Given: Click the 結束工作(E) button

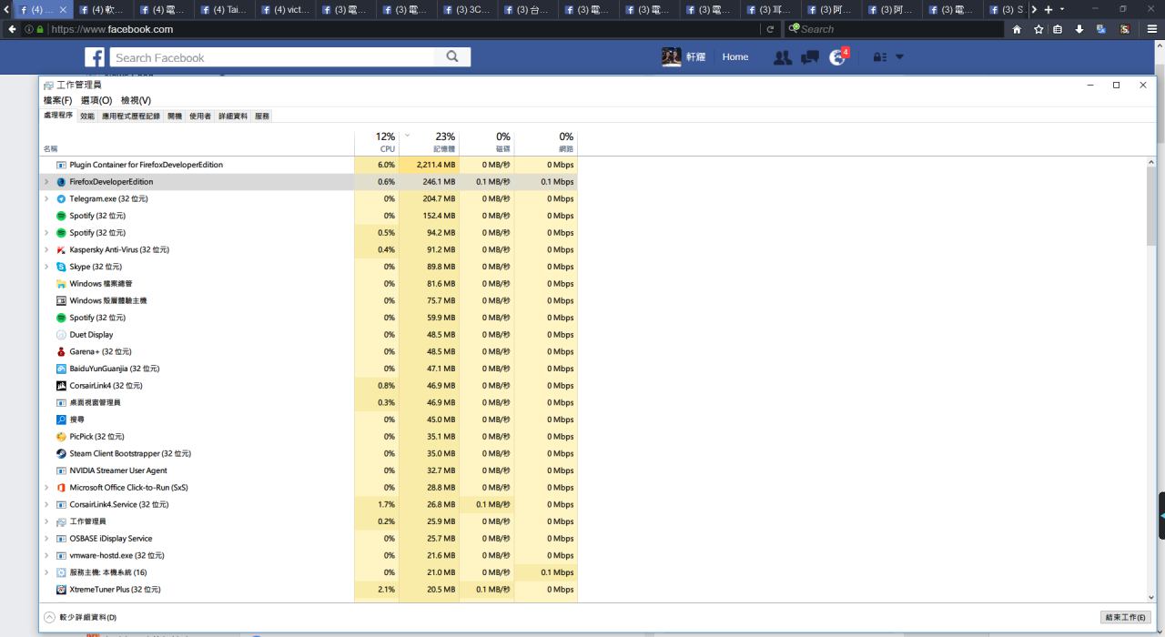Looking at the screenshot, I should [1126, 617].
